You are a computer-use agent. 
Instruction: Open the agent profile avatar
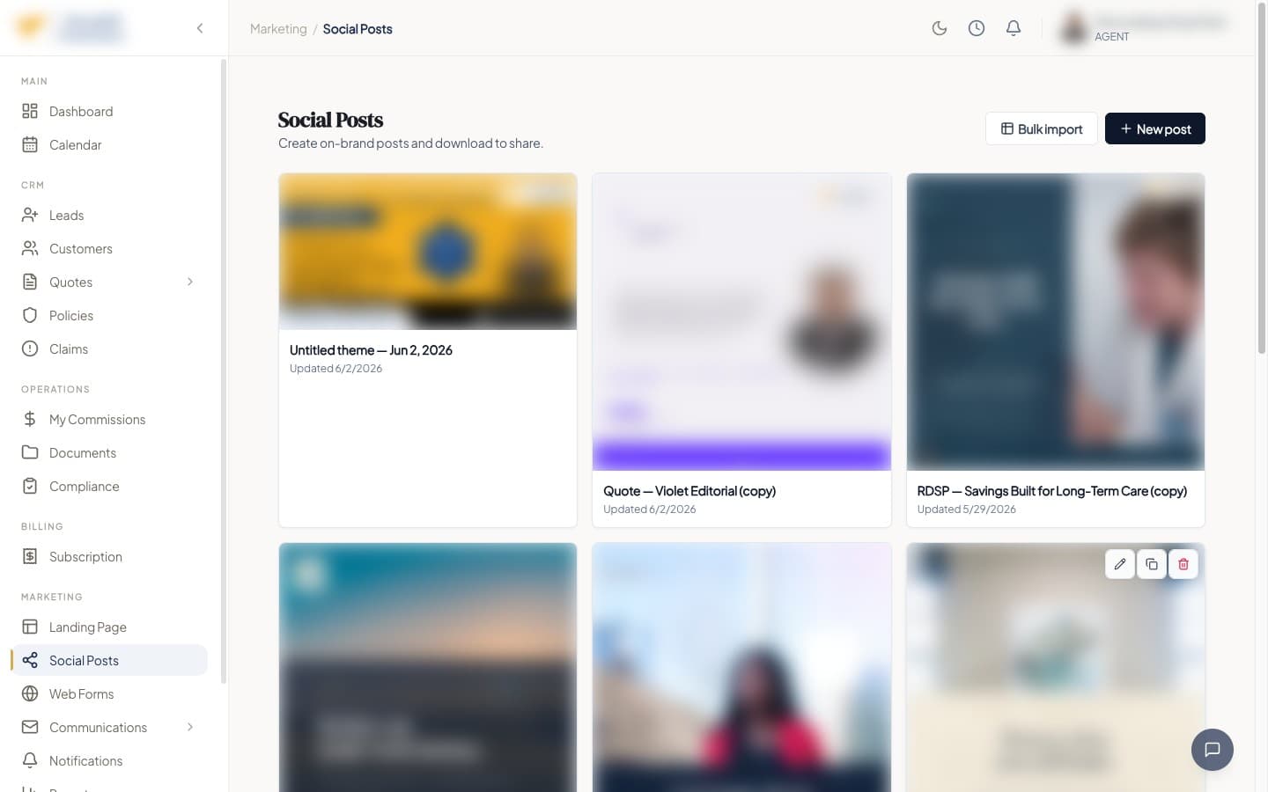1073,28
